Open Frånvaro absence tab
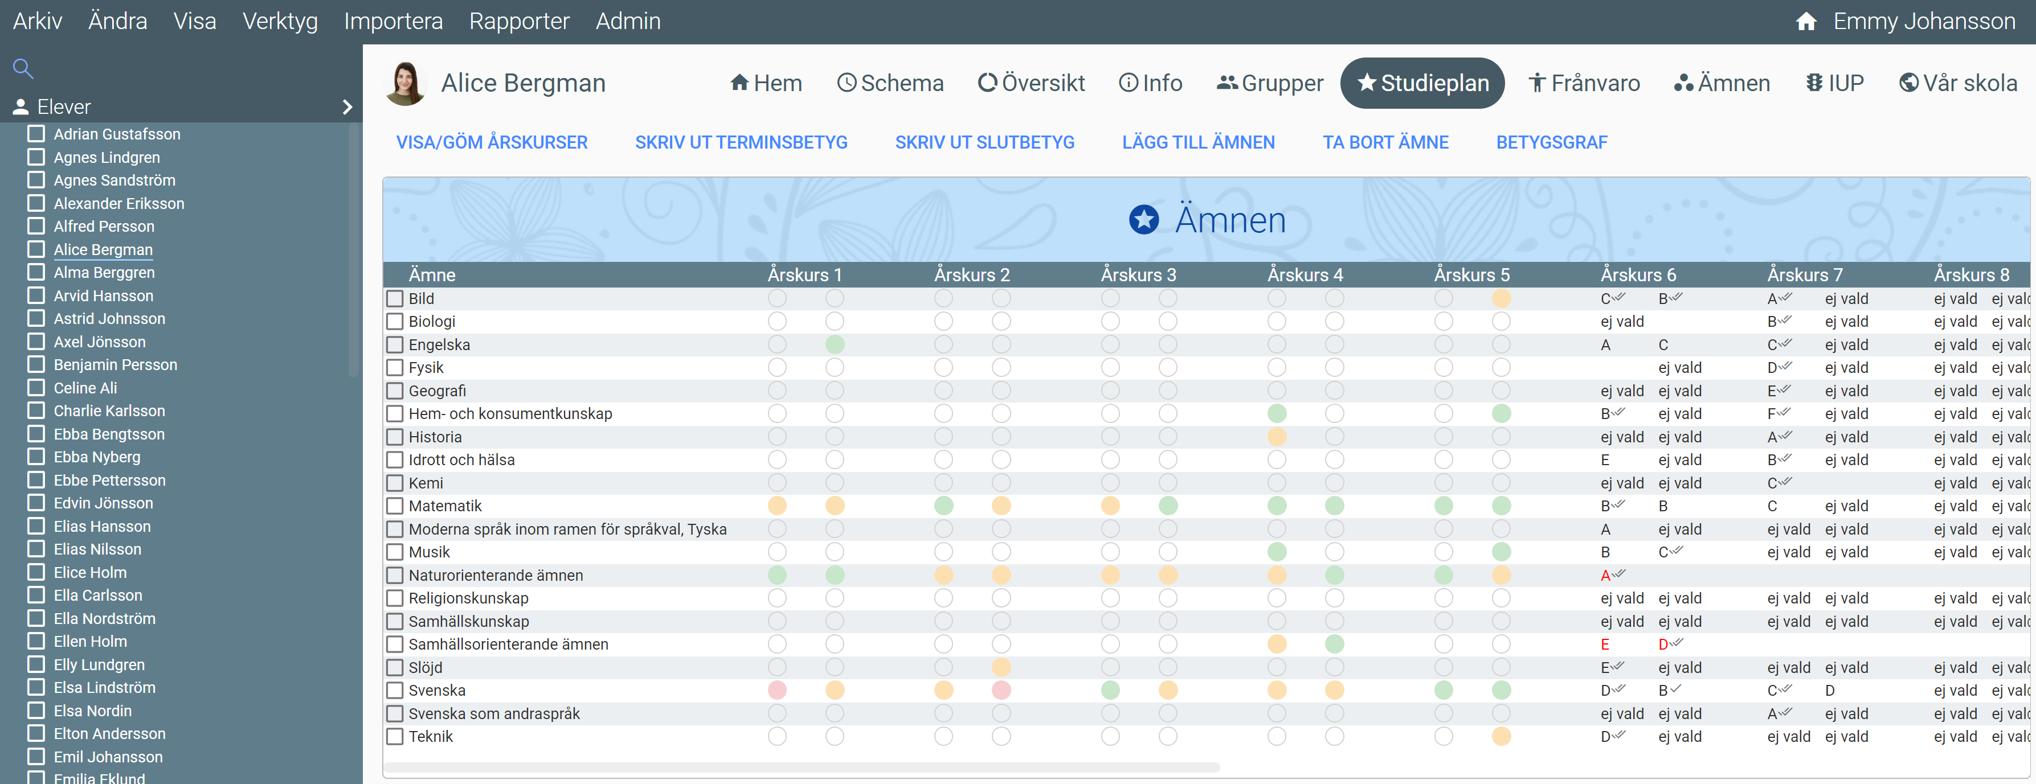Screen dimensions: 2036x784 coord(1584,83)
